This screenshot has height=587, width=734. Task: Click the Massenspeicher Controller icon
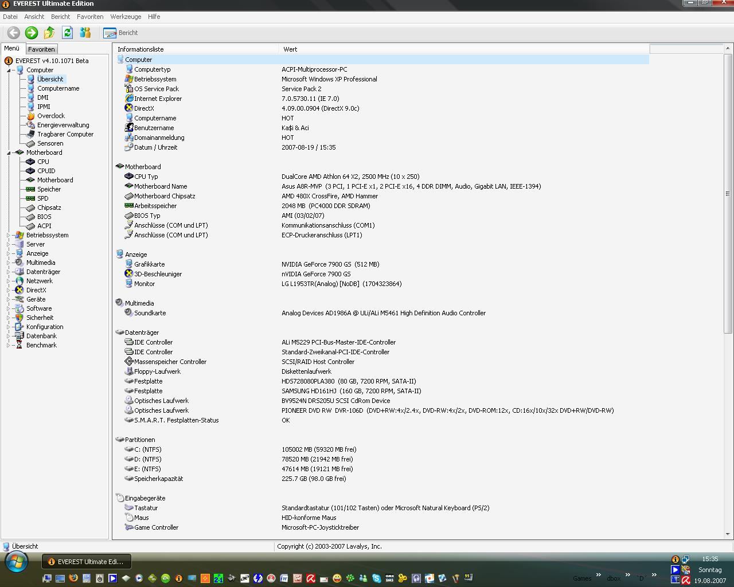point(129,361)
